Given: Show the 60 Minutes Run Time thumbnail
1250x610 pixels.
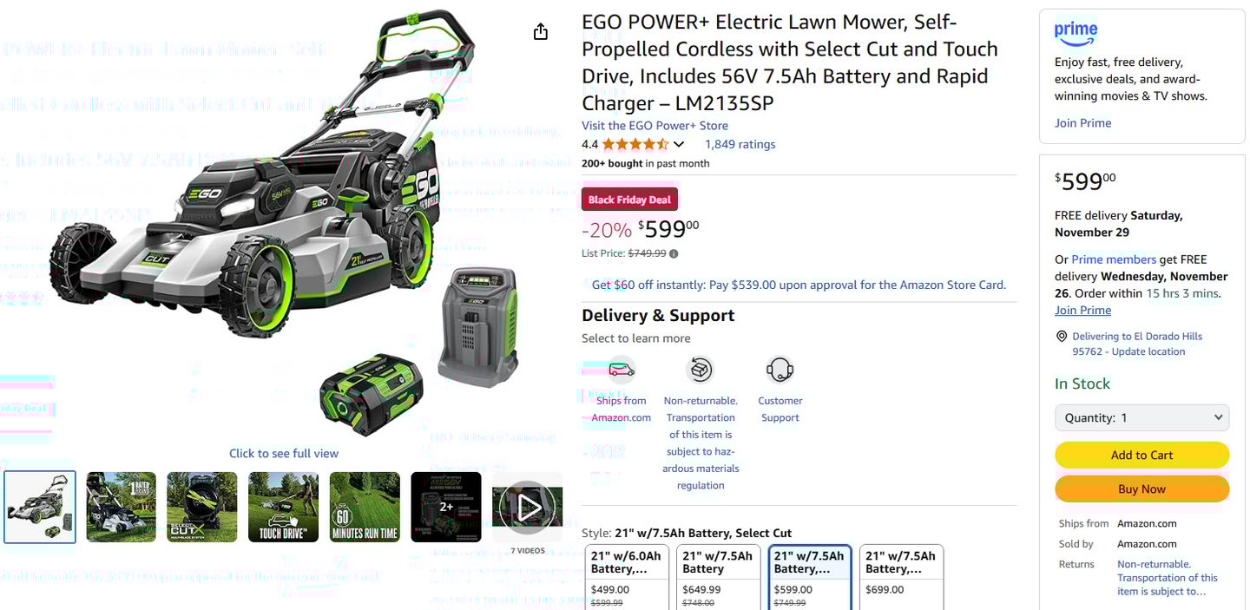Looking at the screenshot, I should coord(365,507).
